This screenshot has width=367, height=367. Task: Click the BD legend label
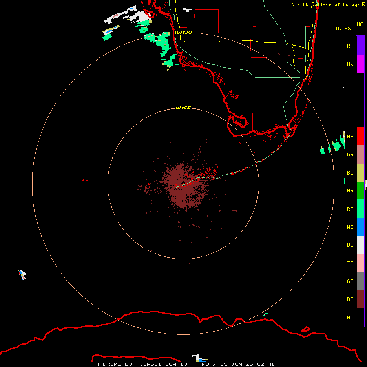[x=350, y=173]
